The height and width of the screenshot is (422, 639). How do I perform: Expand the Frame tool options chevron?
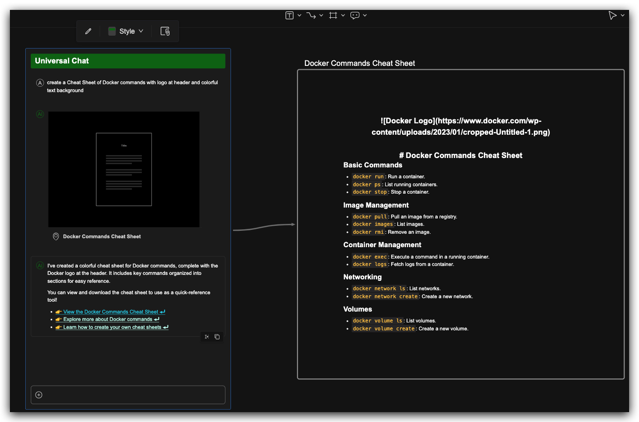pyautogui.click(x=343, y=15)
